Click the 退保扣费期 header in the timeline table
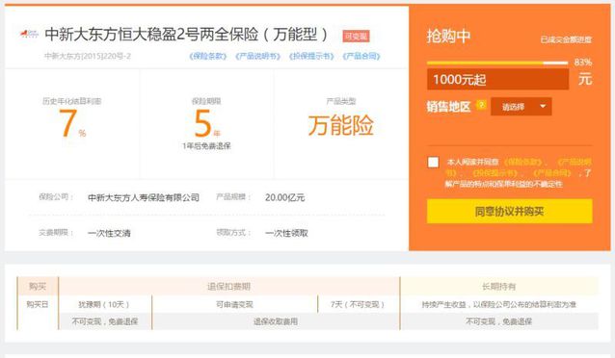 pyautogui.click(x=228, y=287)
